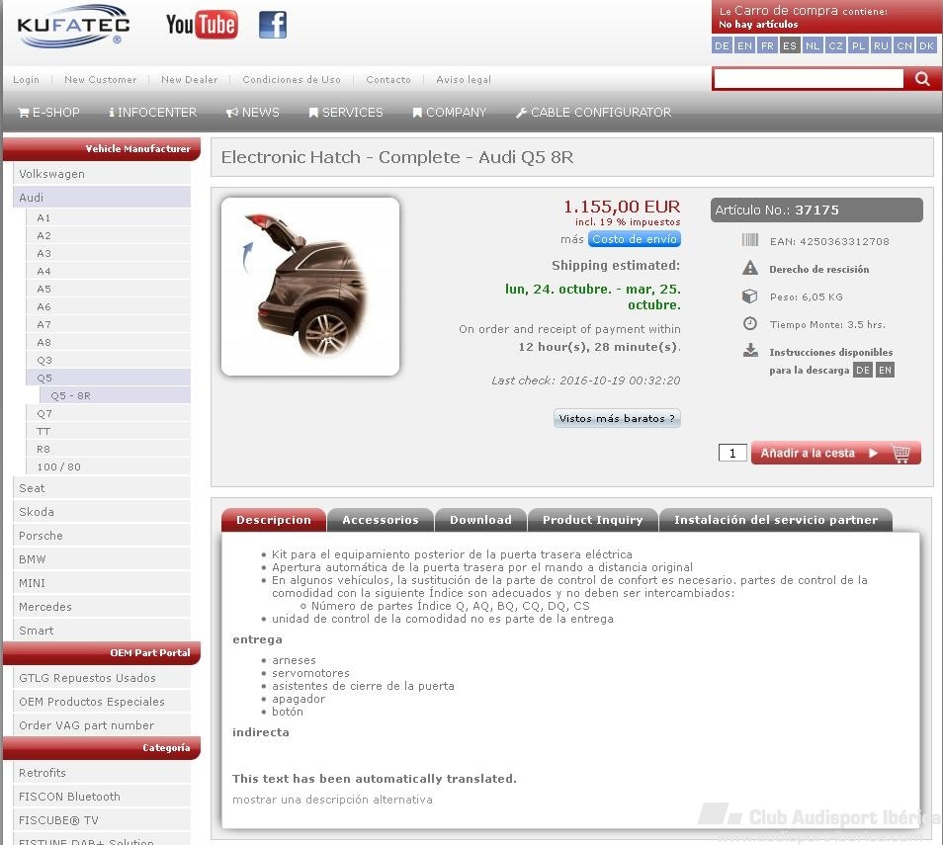Image resolution: width=943 pixels, height=845 pixels.
Task: Click the search magnifier button
Action: point(922,79)
